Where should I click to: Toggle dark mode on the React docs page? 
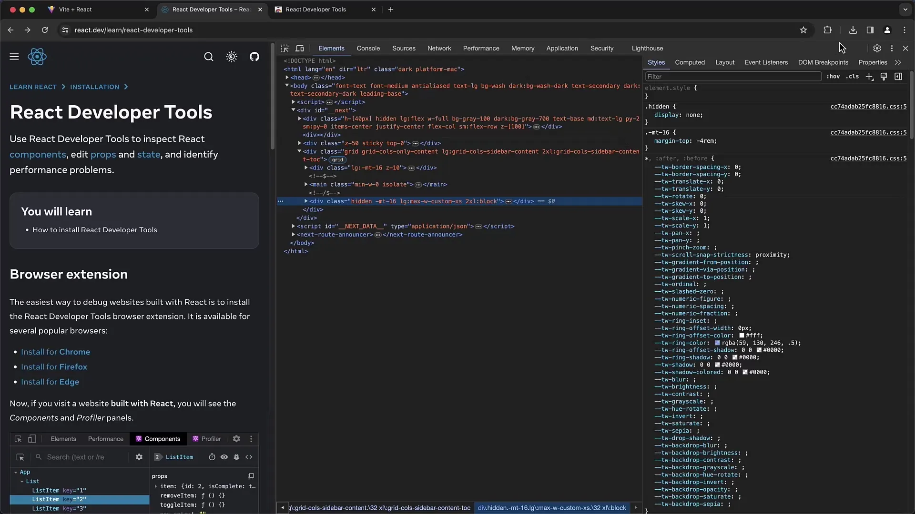(231, 57)
